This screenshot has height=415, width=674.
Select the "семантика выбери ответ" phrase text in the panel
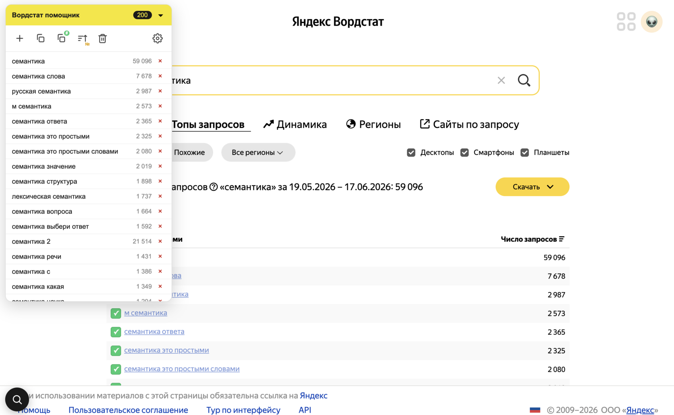click(x=50, y=227)
